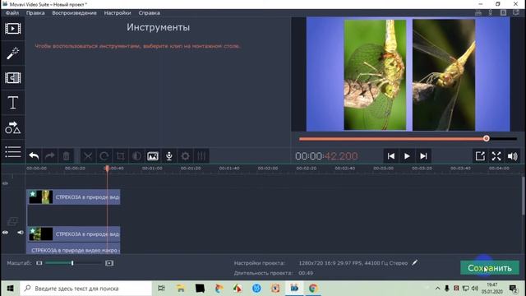526x296 pixels.
Task: Toggle visibility of the overlay track
Action: click(5, 183)
